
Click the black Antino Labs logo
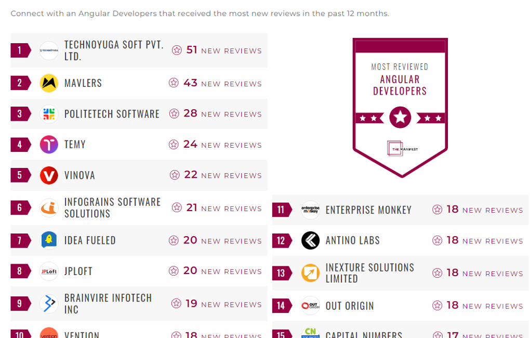(x=310, y=240)
